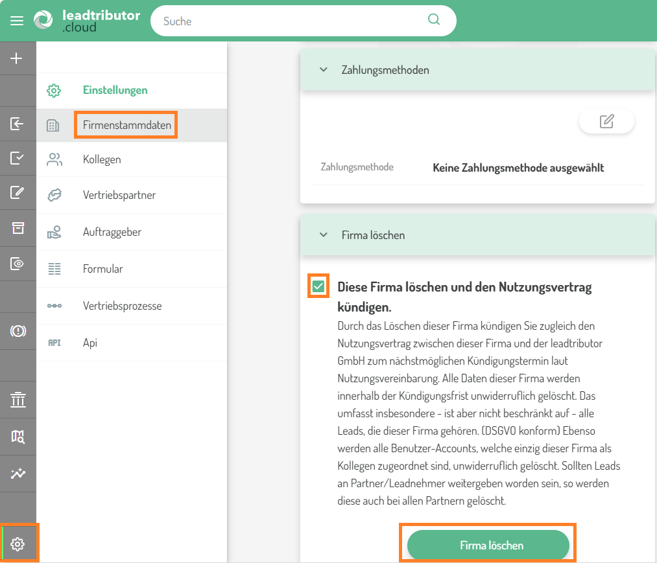Uncheck the Firma löschen confirmation checkbox
Image resolution: width=657 pixels, height=563 pixels.
pyautogui.click(x=318, y=287)
